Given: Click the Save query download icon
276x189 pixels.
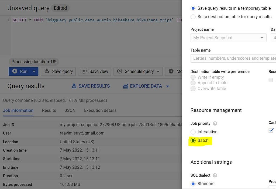Looking at the screenshot, I should coord(47,71).
